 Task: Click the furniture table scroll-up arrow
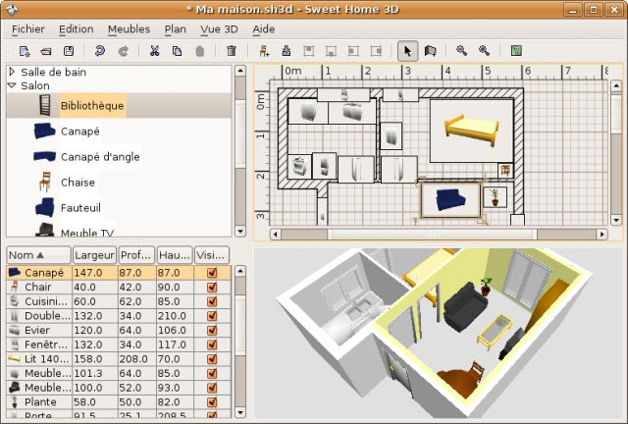click(239, 271)
